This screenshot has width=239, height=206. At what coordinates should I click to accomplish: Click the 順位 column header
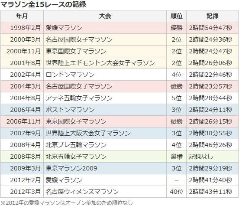click(176, 16)
